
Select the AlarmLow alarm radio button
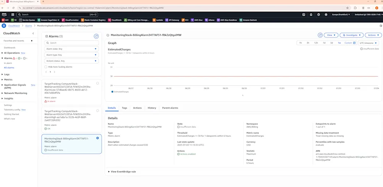(97, 83)
